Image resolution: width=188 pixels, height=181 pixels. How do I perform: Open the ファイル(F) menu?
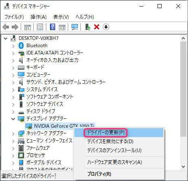tap(14, 17)
